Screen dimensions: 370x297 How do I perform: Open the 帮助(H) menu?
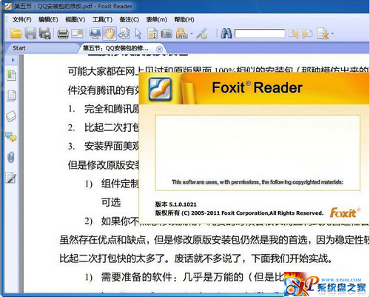pos(184,19)
